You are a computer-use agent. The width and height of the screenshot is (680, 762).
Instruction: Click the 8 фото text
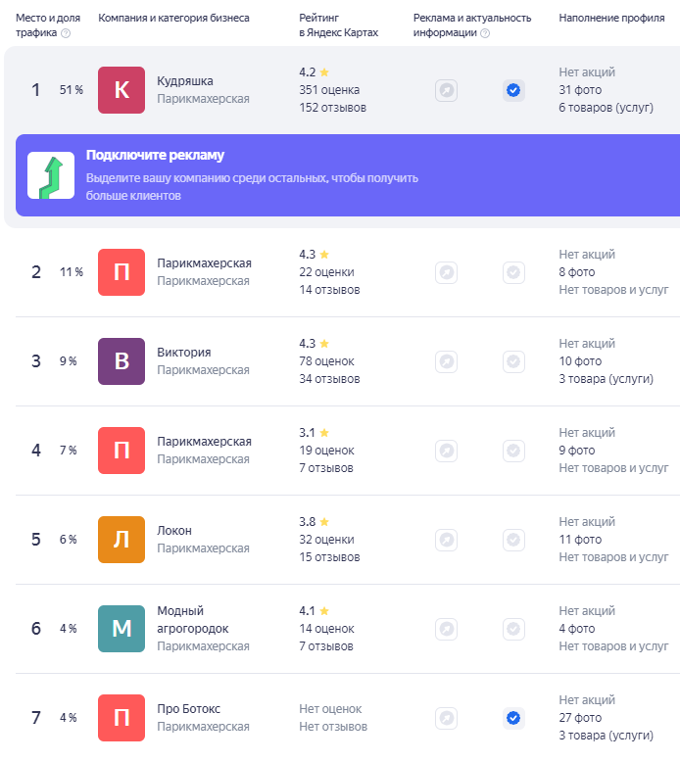tap(577, 272)
